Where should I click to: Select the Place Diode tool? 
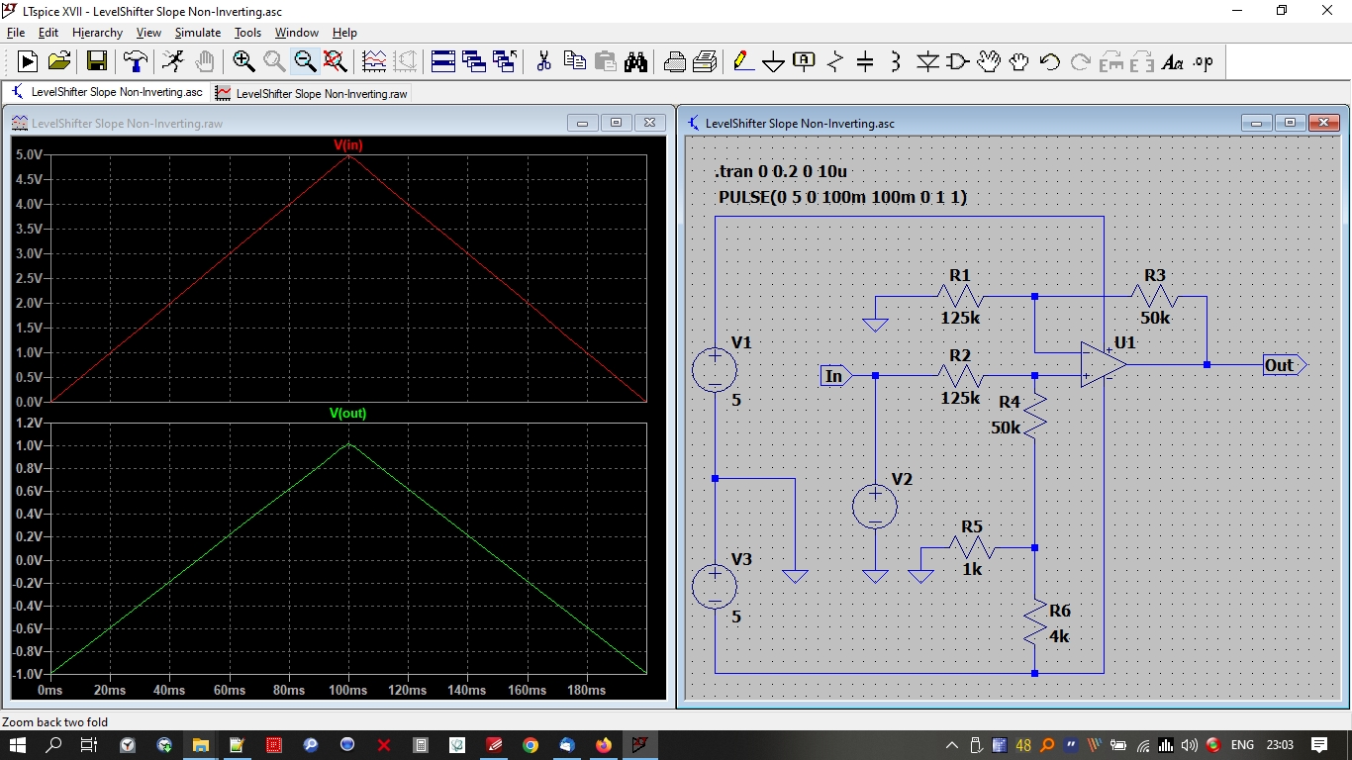coord(927,61)
